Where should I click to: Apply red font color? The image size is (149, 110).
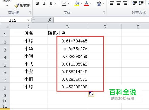click(86, 4)
